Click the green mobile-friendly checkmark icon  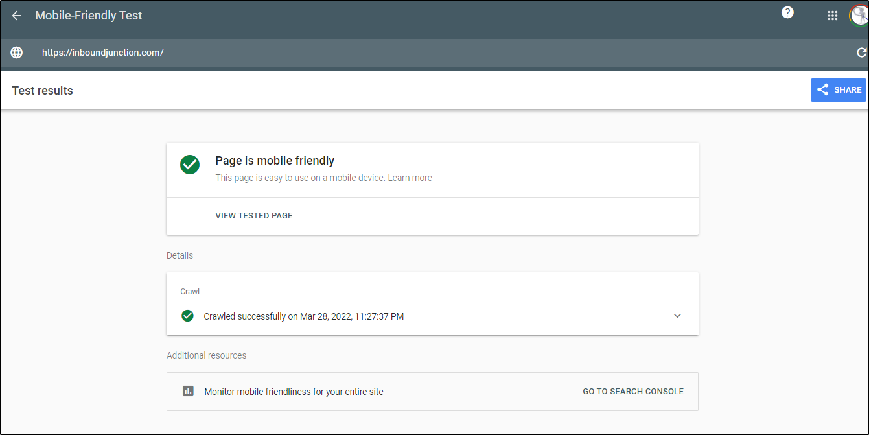190,165
